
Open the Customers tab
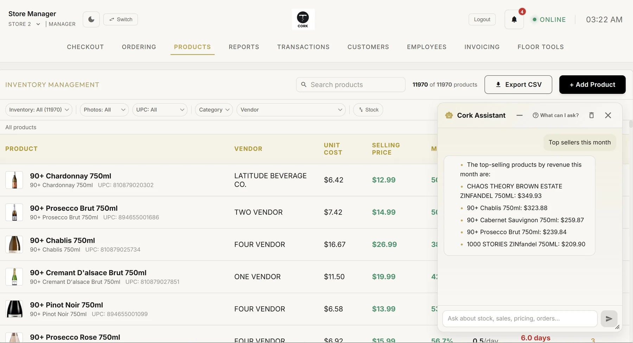(368, 47)
